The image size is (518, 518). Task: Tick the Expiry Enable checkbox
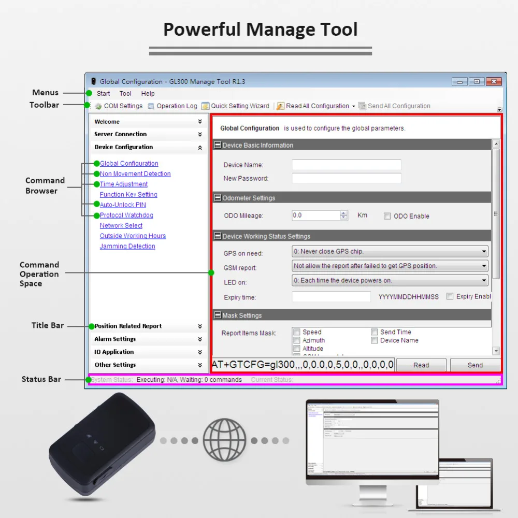(x=450, y=296)
